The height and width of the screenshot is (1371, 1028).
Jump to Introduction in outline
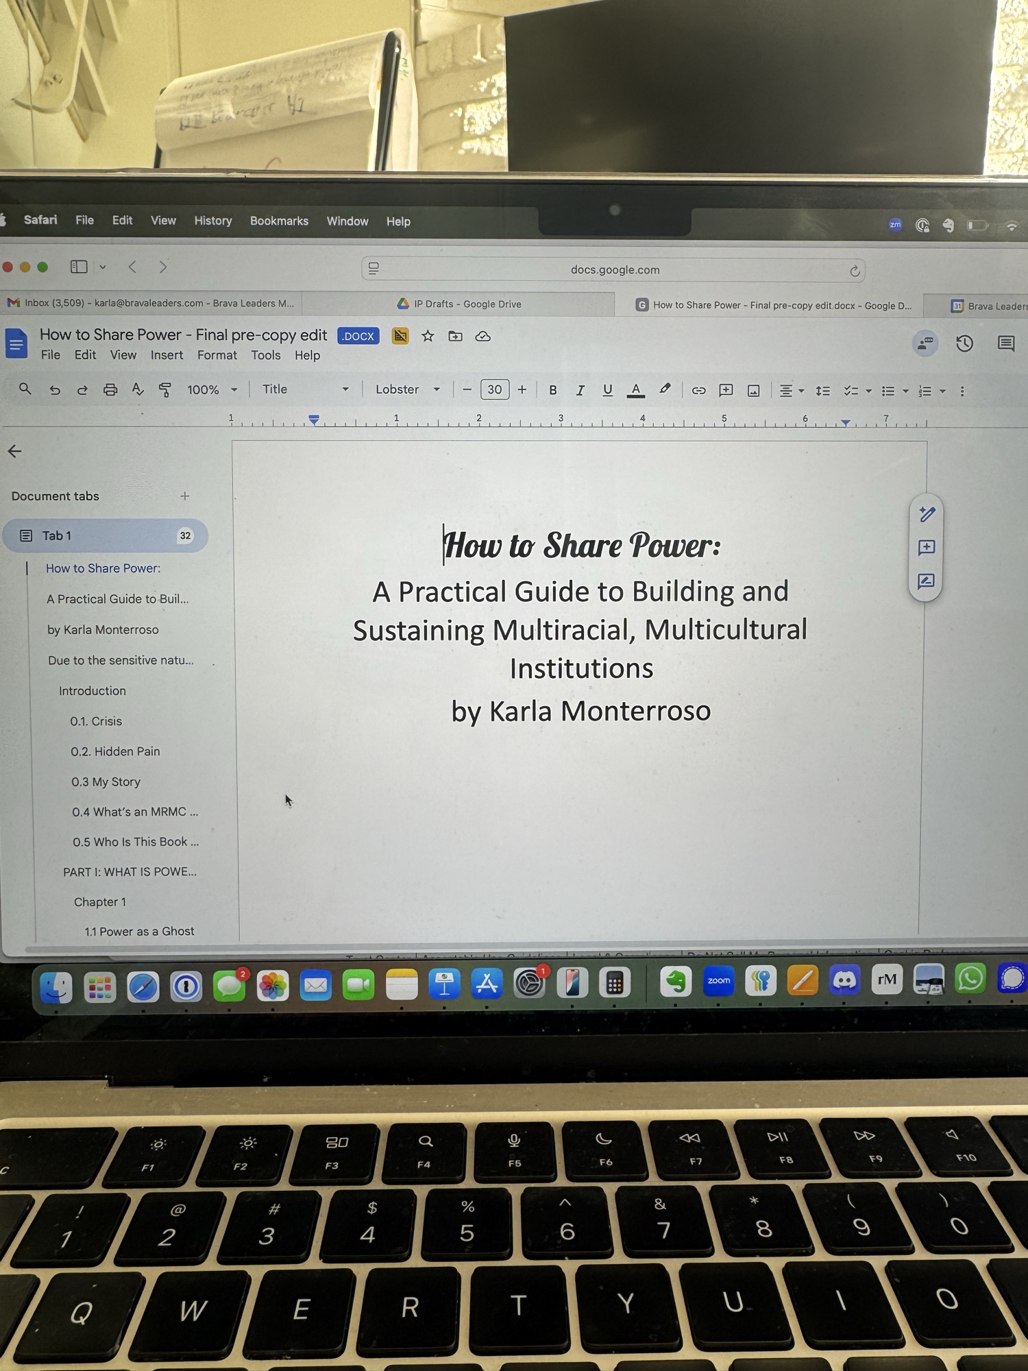93,691
